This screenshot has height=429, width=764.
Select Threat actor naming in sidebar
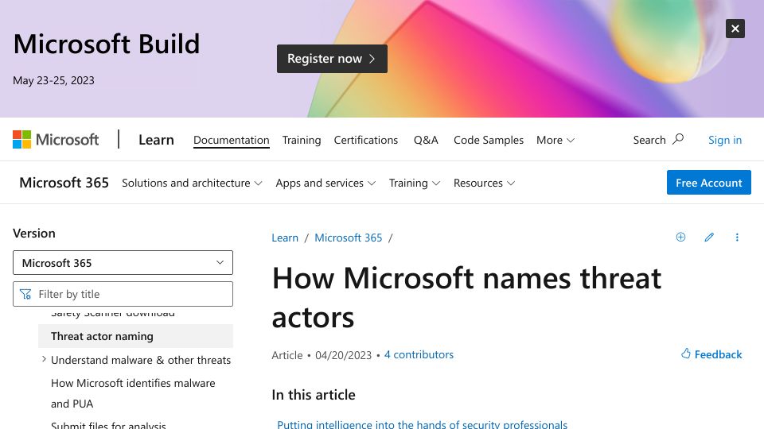point(135,336)
